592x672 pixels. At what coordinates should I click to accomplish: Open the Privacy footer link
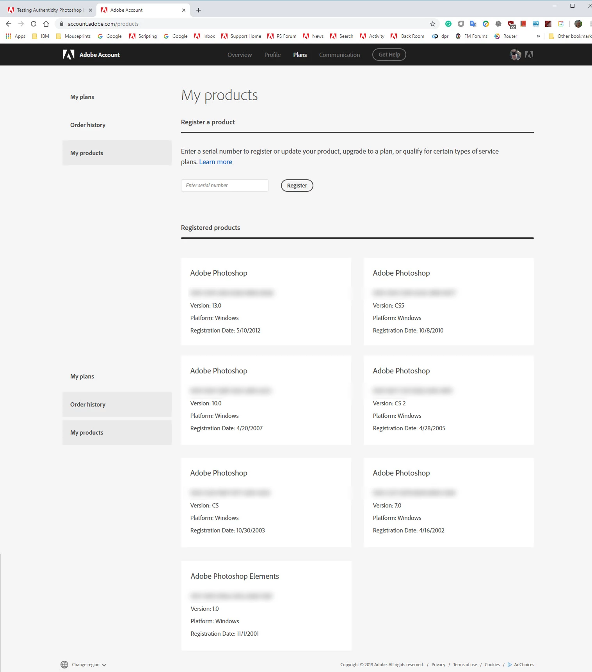point(438,665)
